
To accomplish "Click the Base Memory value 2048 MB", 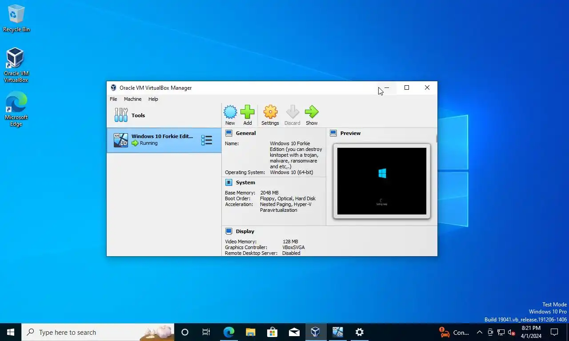I will tap(269, 193).
